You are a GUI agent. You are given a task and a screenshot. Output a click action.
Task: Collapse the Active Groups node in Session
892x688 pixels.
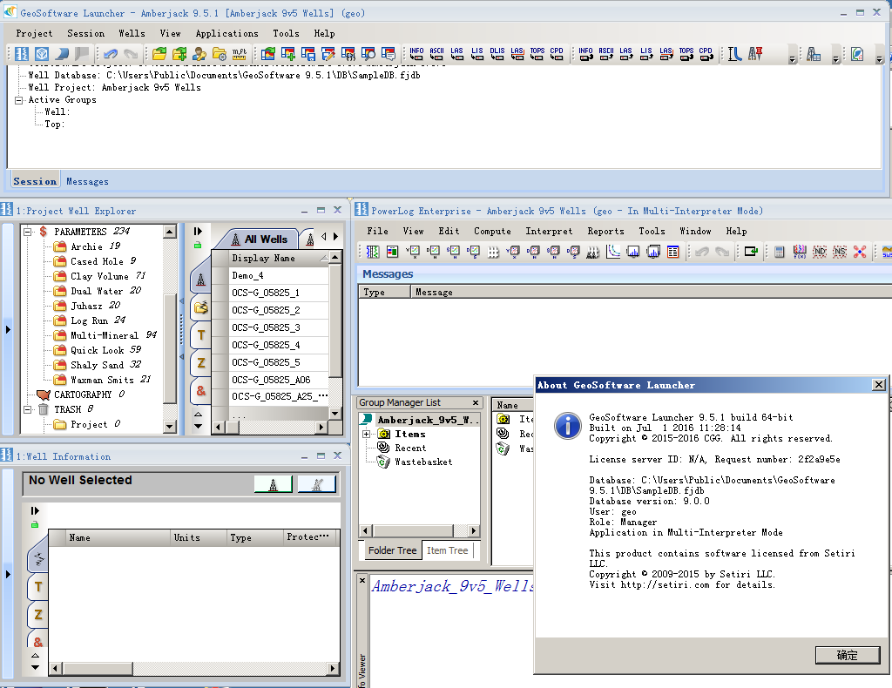19,100
